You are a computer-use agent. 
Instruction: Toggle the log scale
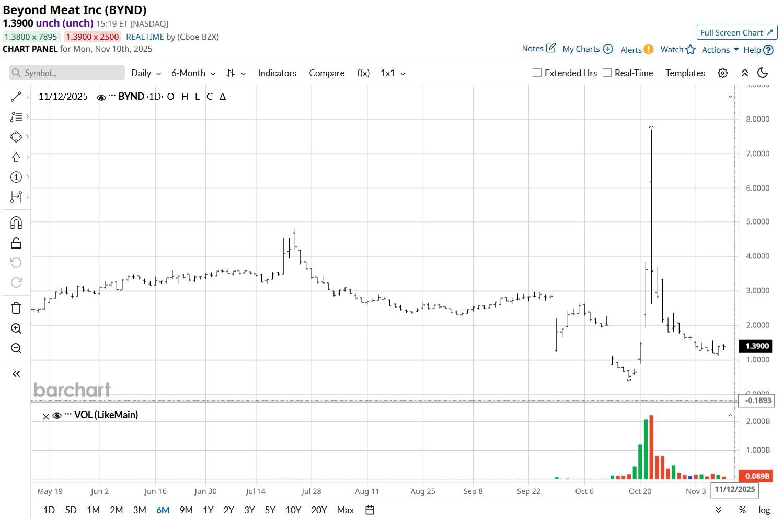click(764, 510)
